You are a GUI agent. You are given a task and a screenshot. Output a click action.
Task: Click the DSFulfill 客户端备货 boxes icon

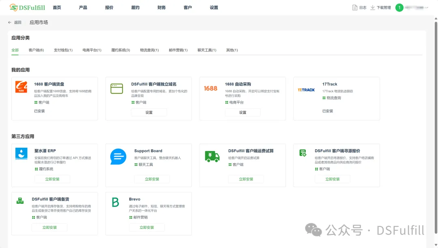pos(20,201)
